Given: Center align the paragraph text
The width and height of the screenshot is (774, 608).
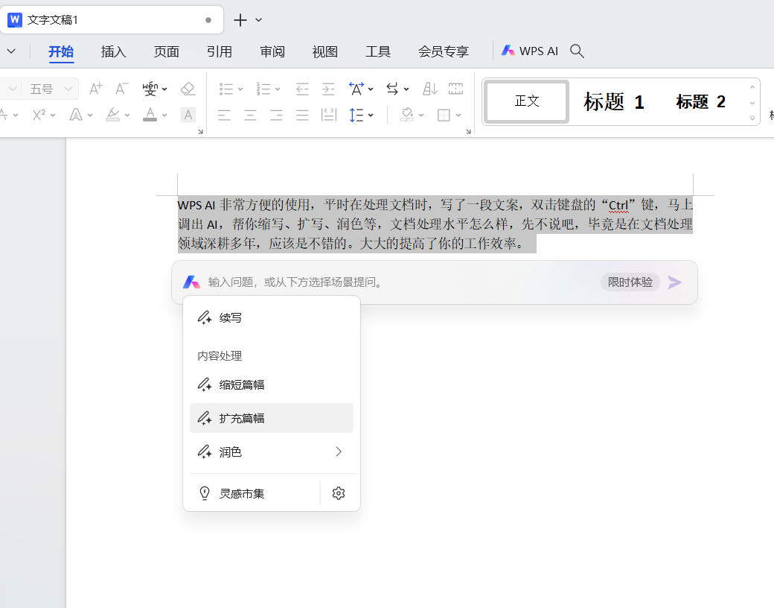Looking at the screenshot, I should click(x=251, y=115).
